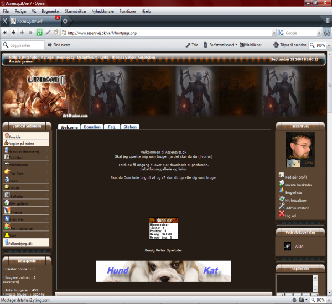
Task: Open Private beskeder
Action: pos(298,185)
